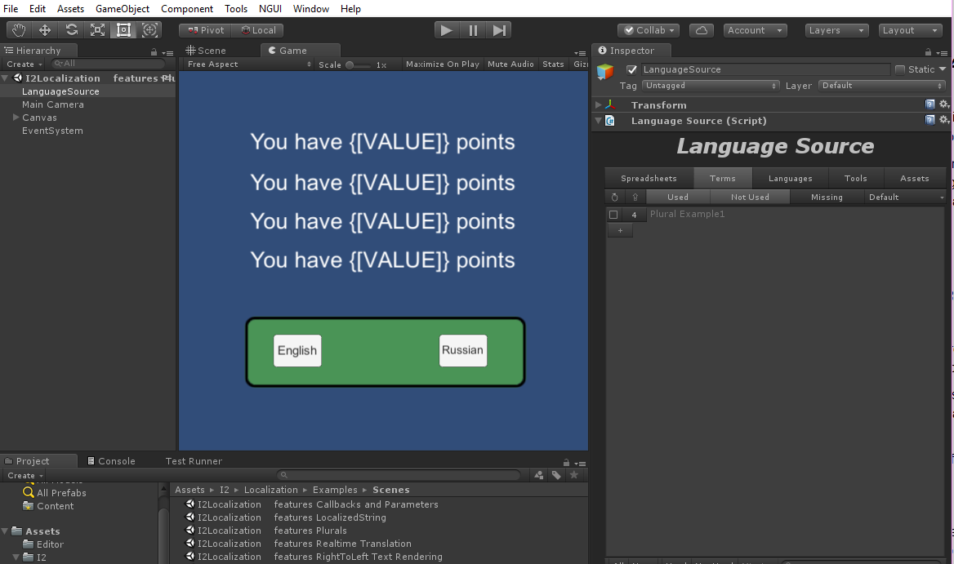Switch to the Languages tab

click(790, 178)
